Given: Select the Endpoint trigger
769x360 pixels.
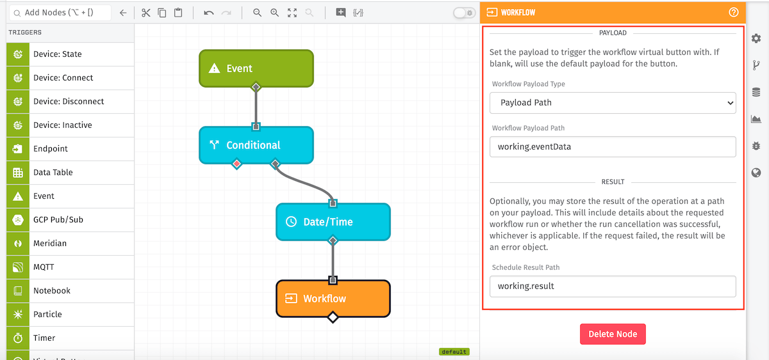Looking at the screenshot, I should tap(70, 149).
